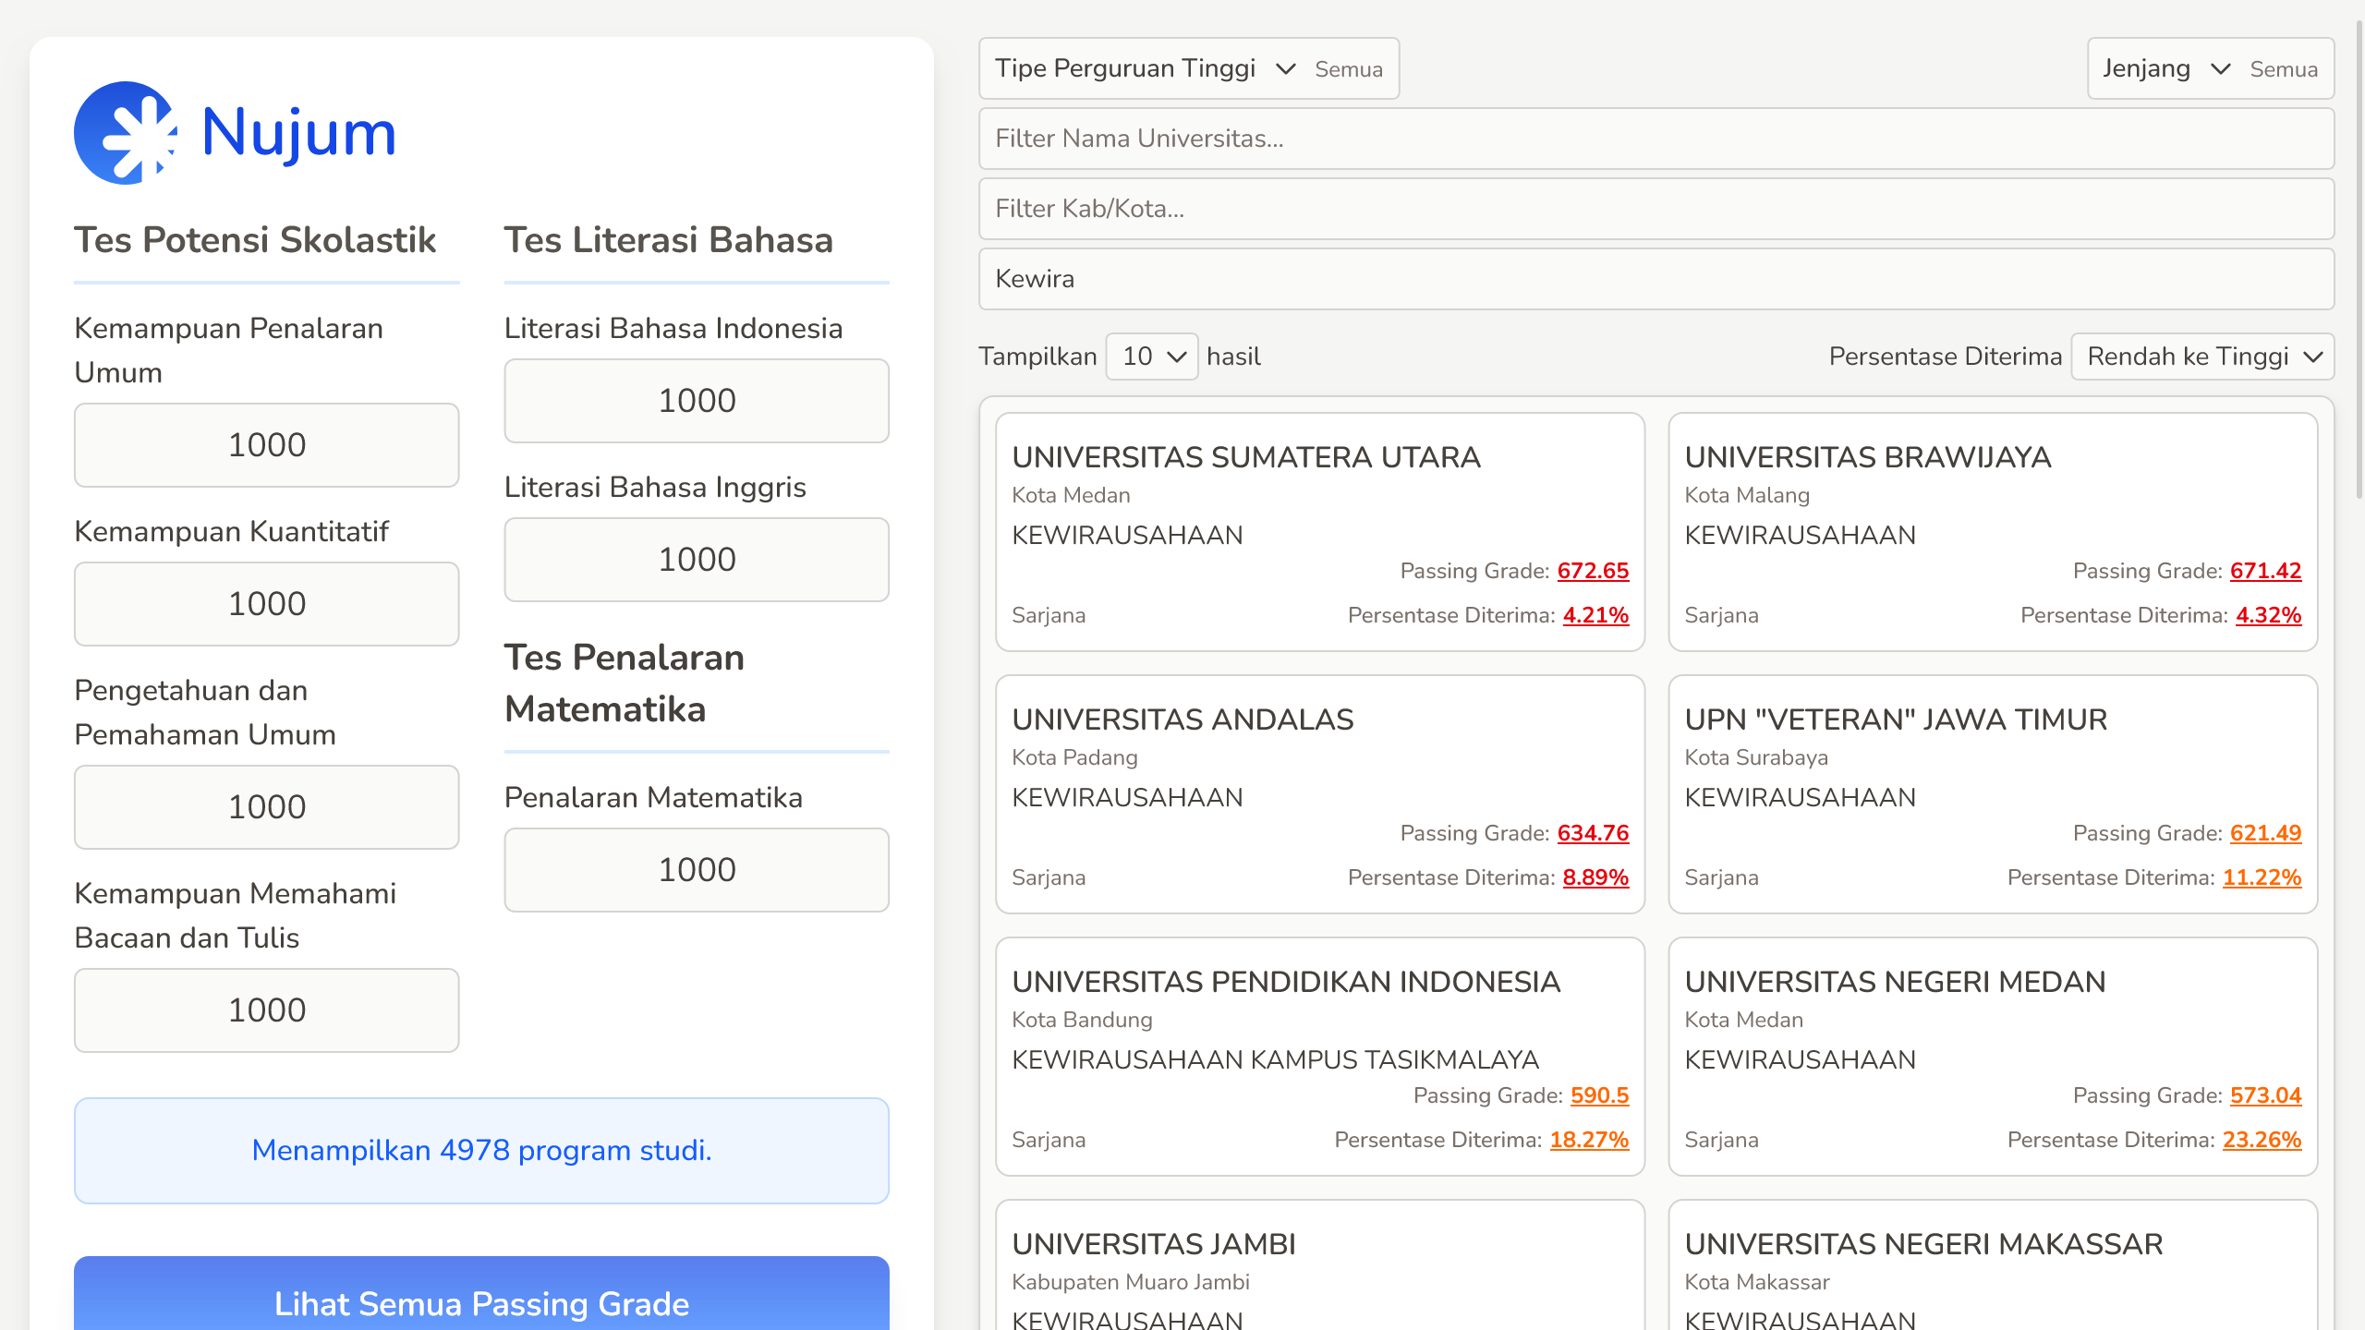Click Kabupaten Muaro Jambi location text

(1131, 1282)
